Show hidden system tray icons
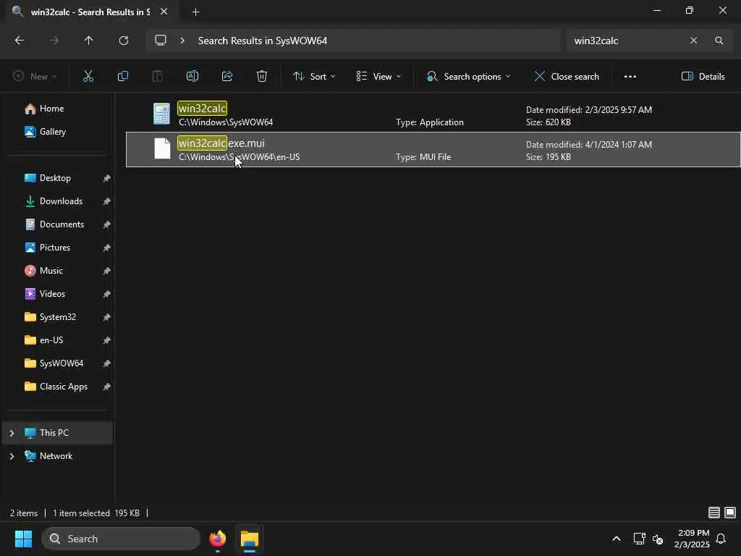Screen dimensions: 741x556 (x=617, y=539)
